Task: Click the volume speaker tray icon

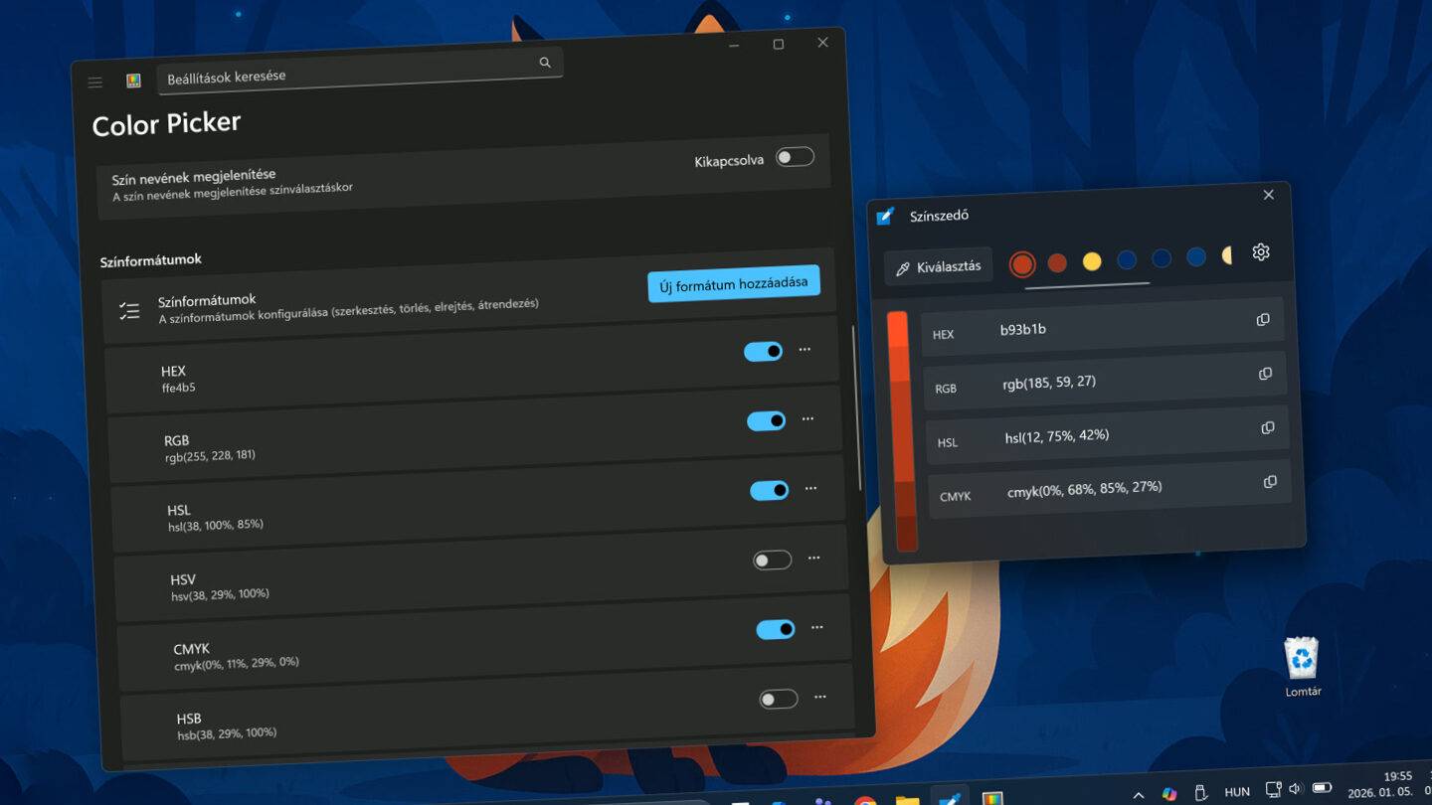Action: coord(1295,790)
